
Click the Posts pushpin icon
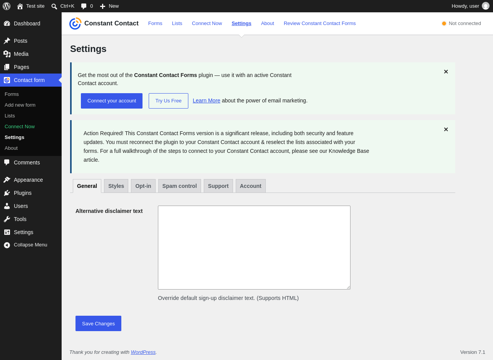(x=7, y=41)
